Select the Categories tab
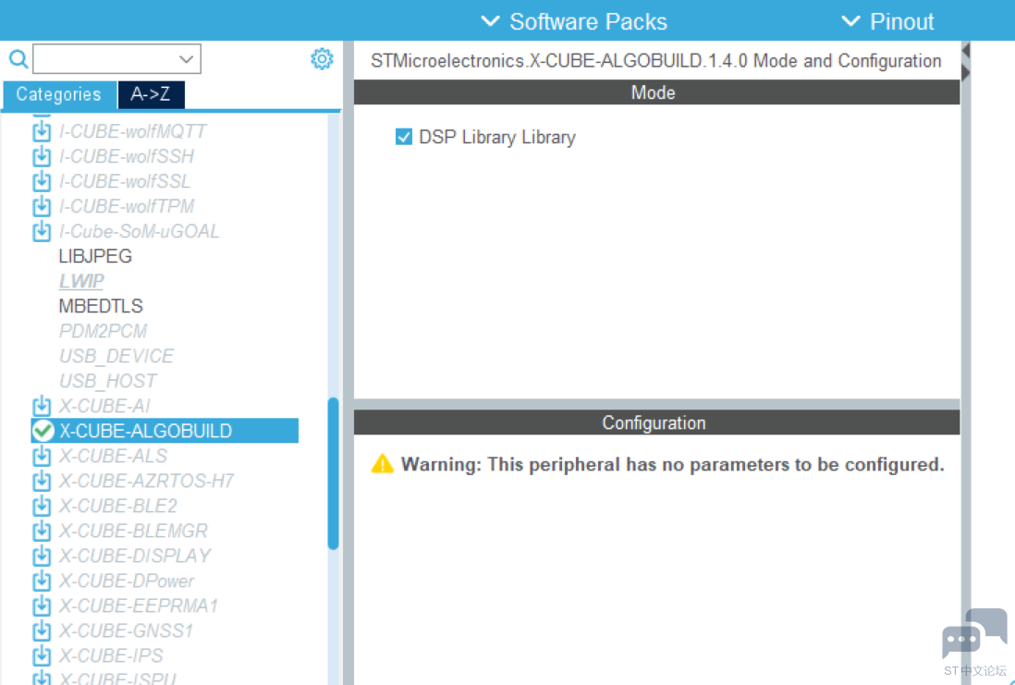Viewport: 1015px width, 685px height. click(58, 94)
